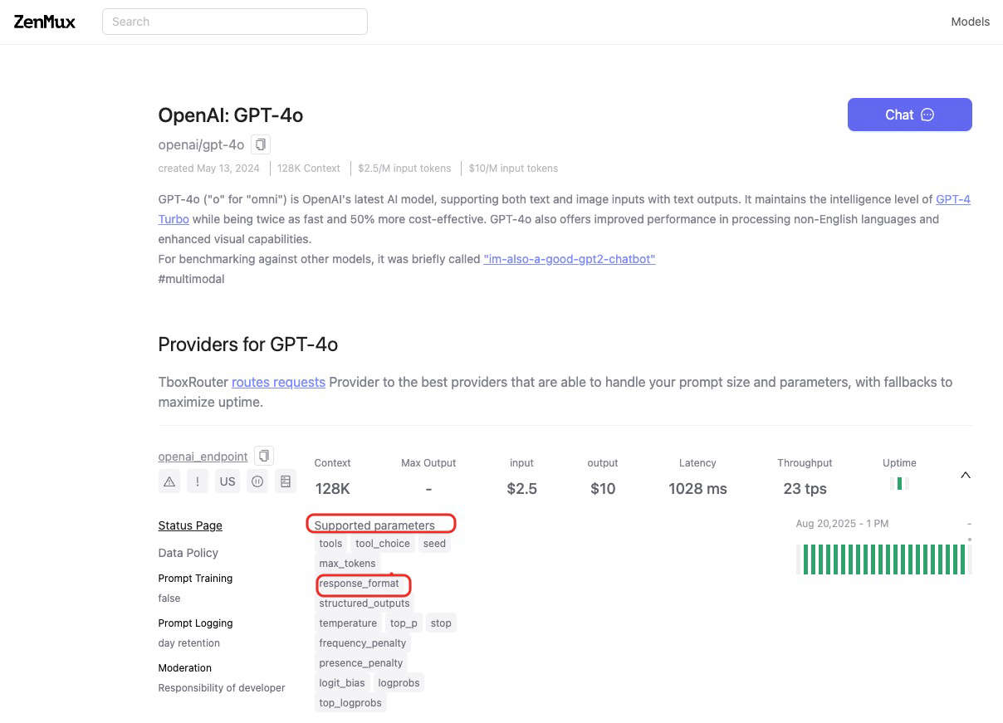Start a chat with GPT-4o
The height and width of the screenshot is (723, 1003).
click(x=909, y=115)
